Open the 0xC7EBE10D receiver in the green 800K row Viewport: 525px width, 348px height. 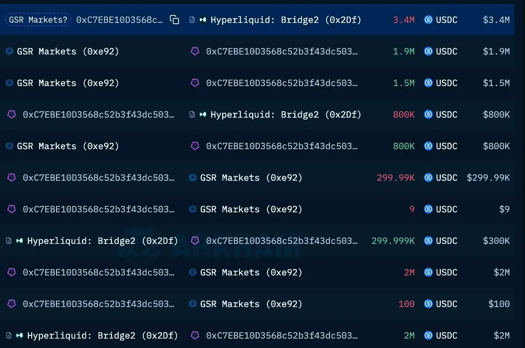[282, 146]
